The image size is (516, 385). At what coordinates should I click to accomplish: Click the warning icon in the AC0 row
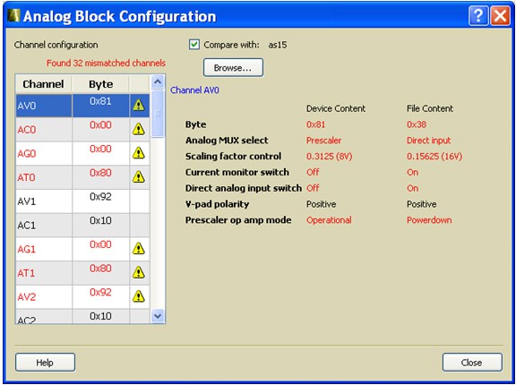point(139,129)
